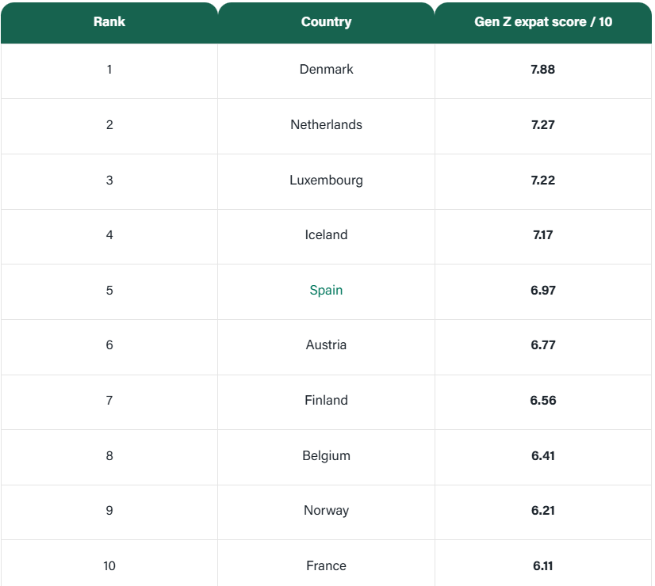Click the Spain country link

pos(326,290)
